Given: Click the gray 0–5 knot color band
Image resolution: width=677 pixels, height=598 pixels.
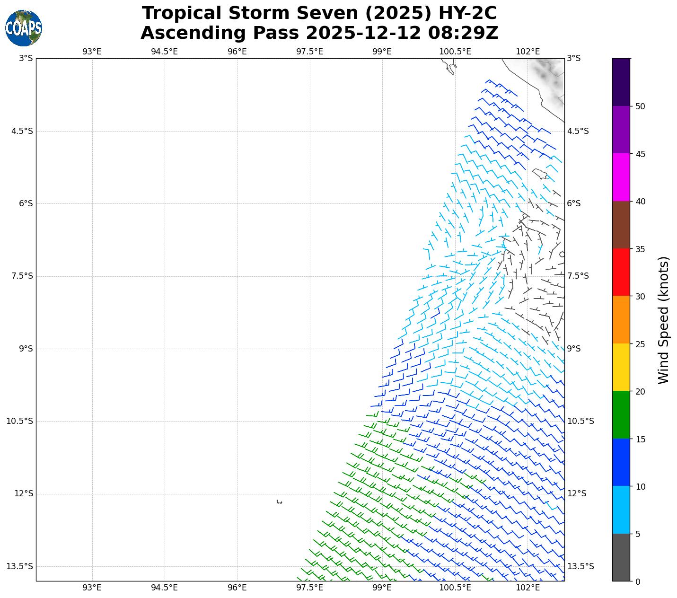Looking at the screenshot, I should point(621,557).
